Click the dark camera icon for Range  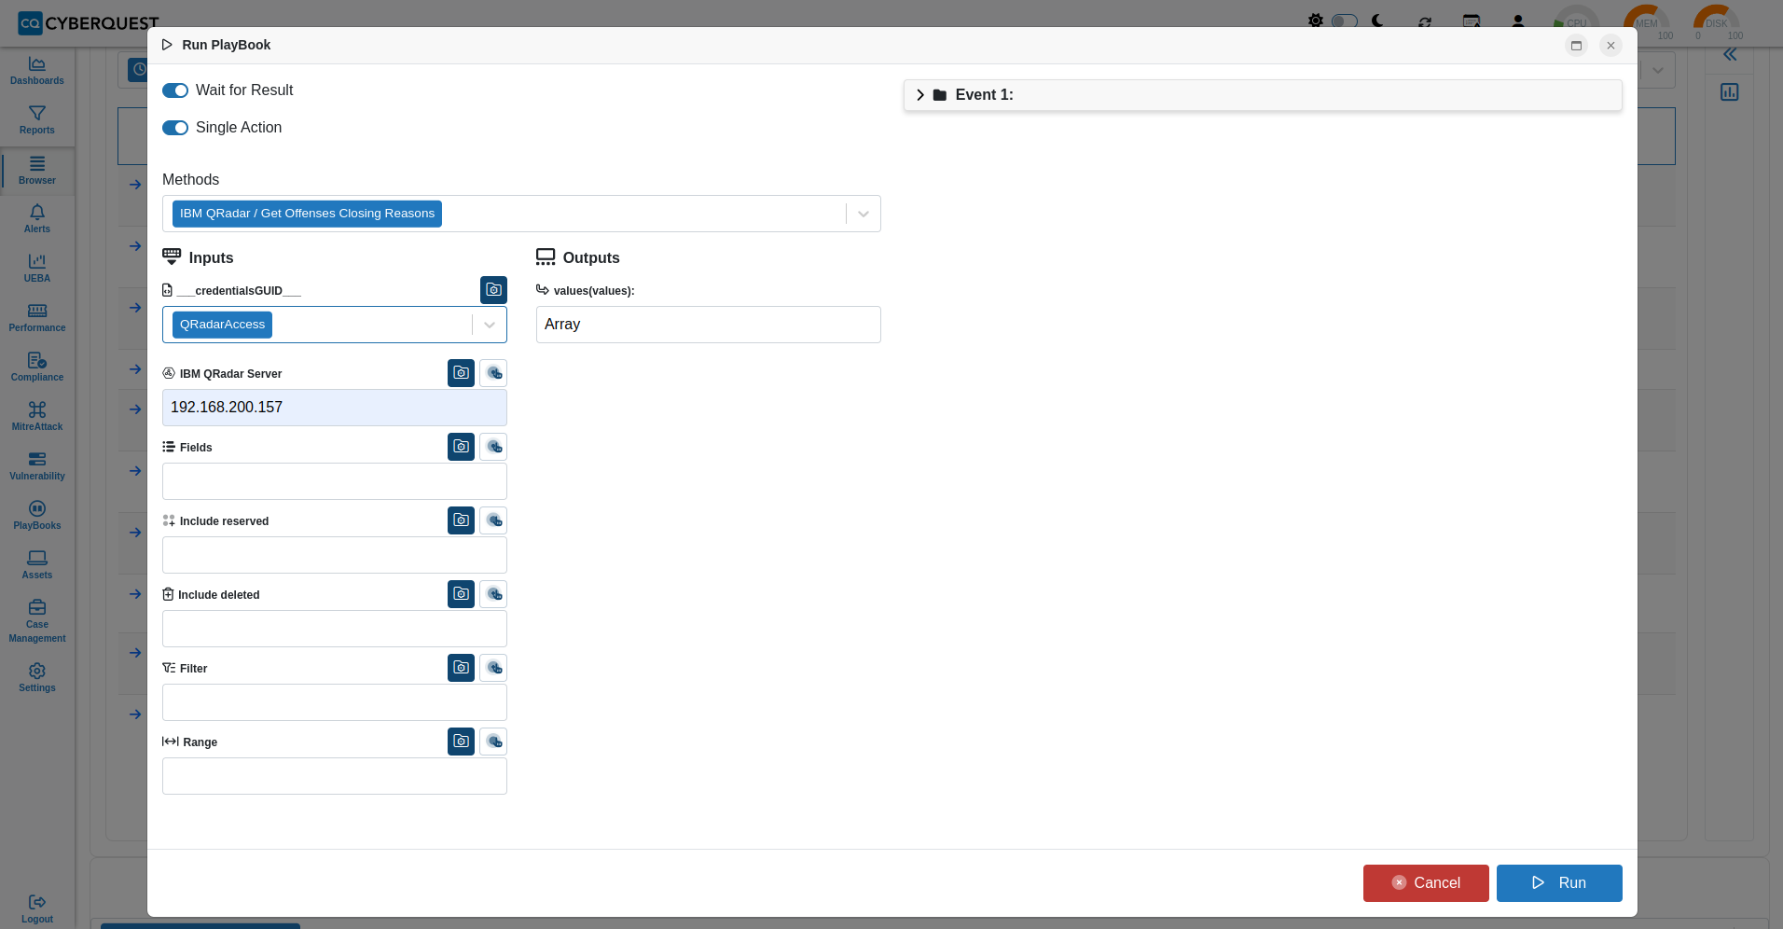point(461,742)
